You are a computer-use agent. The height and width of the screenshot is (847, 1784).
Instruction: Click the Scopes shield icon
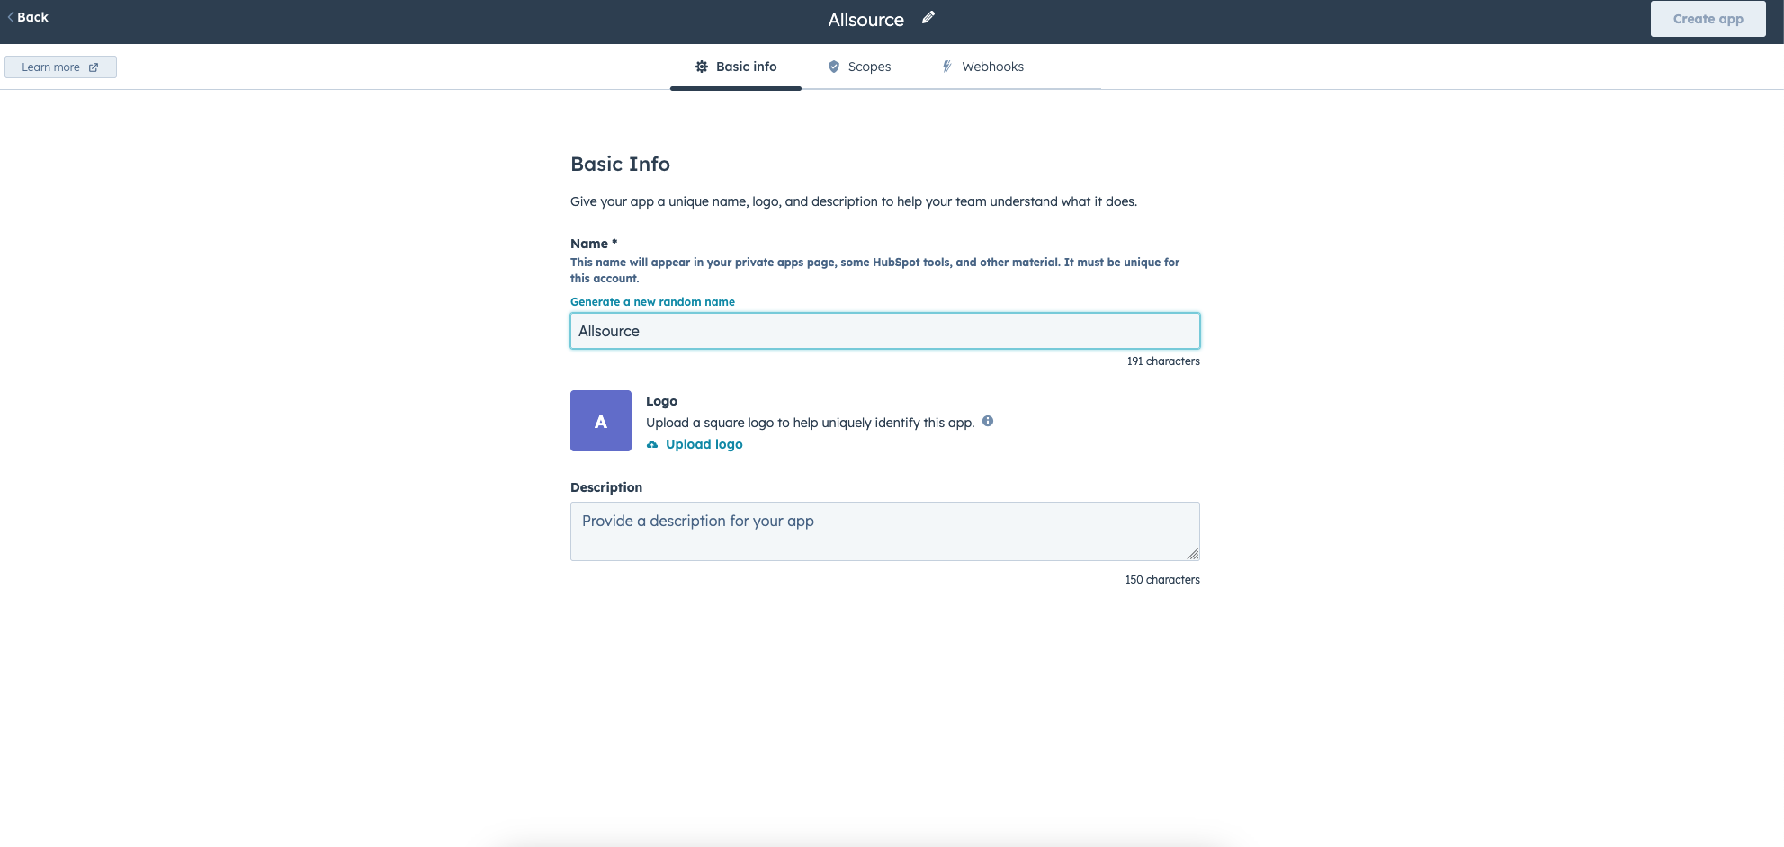(x=834, y=67)
